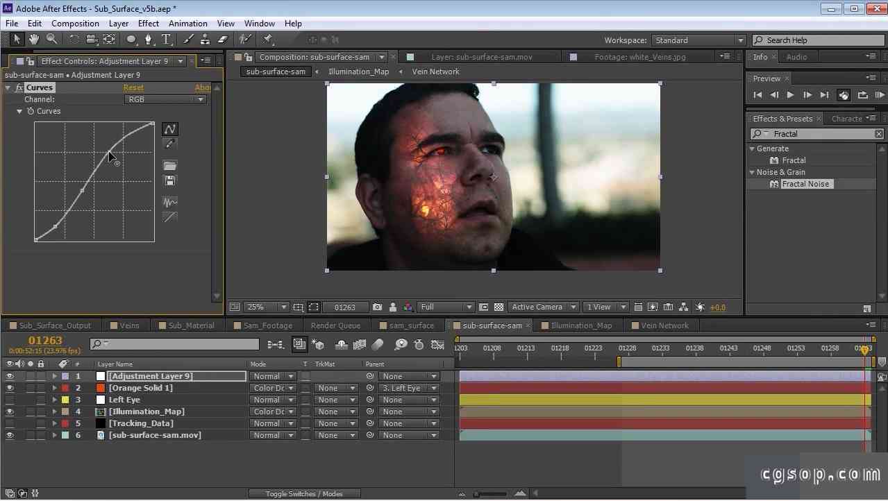The width and height of the screenshot is (888, 501).
Task: Click the Curves pencil draw icon
Action: [170, 144]
